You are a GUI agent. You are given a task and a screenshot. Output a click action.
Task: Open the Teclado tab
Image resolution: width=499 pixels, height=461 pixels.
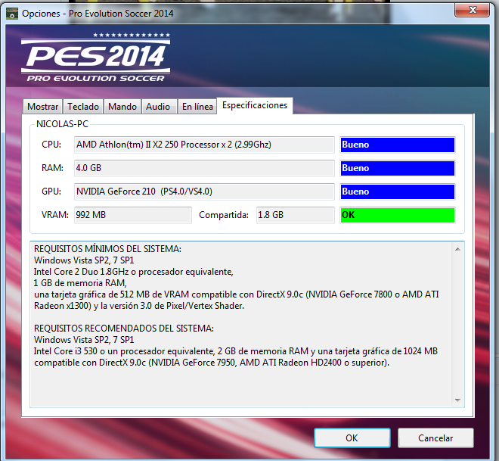coord(82,107)
